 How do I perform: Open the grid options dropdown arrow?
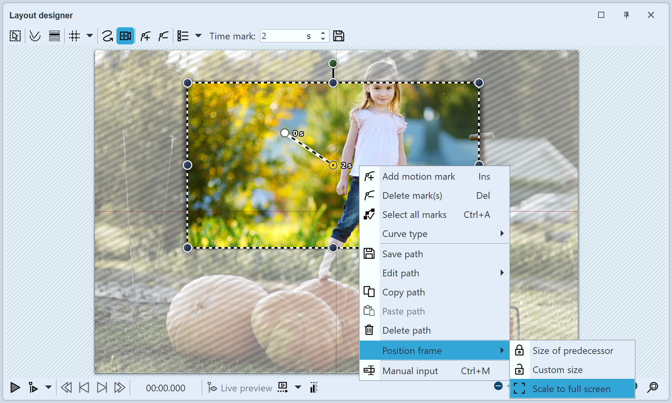pos(90,35)
